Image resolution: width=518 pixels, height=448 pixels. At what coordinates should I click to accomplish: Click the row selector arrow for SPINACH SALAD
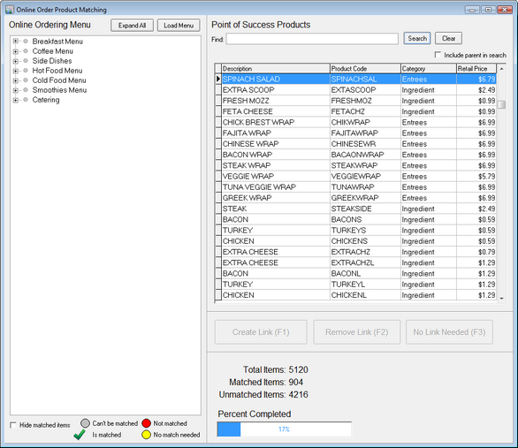point(218,79)
